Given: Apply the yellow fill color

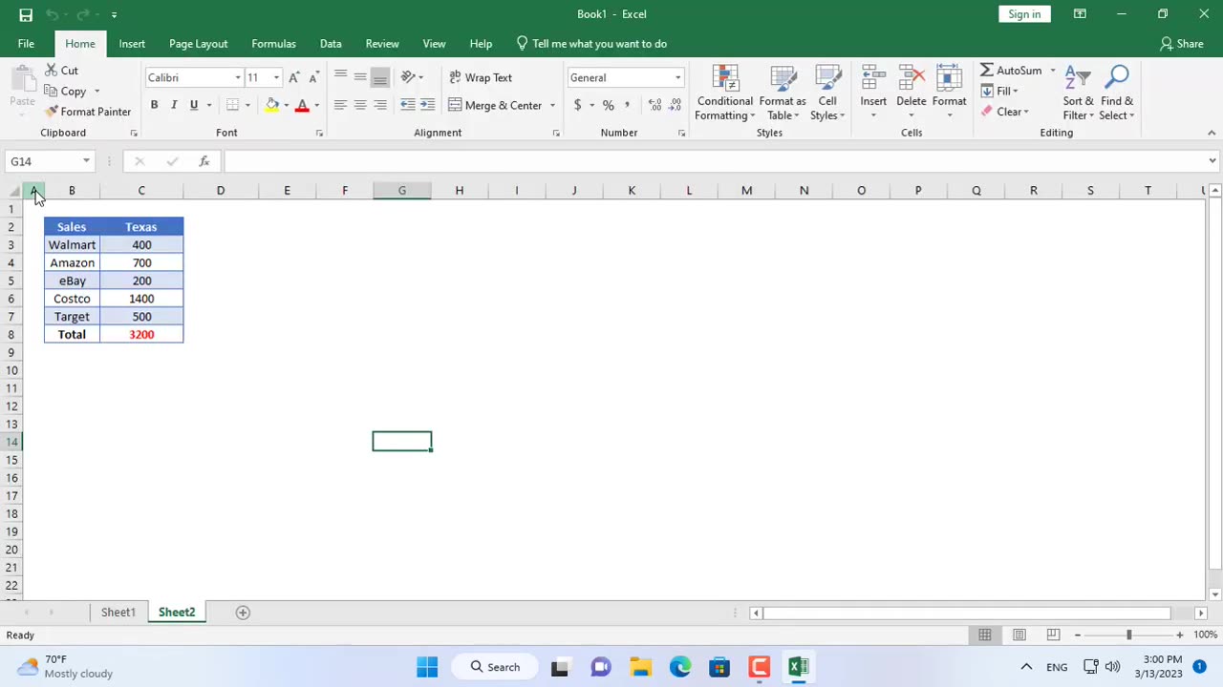Looking at the screenshot, I should coord(271,105).
